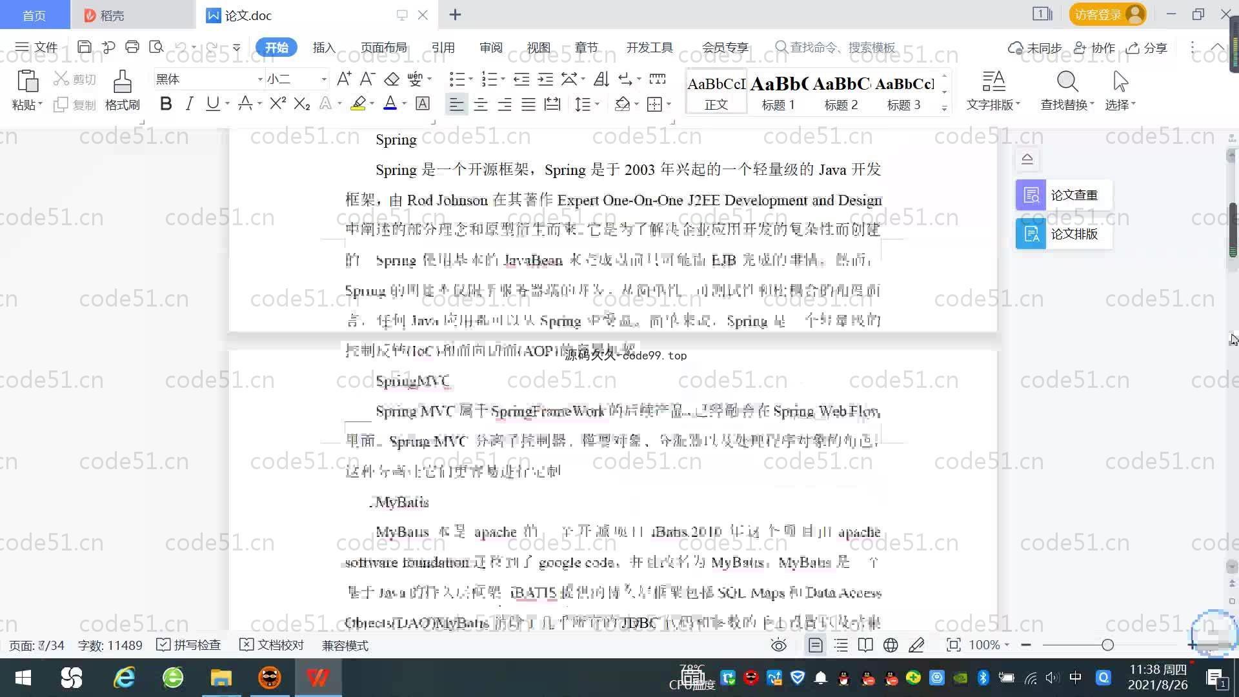Click the 论文查重 sidebar button
This screenshot has width=1239, height=697.
click(1063, 195)
